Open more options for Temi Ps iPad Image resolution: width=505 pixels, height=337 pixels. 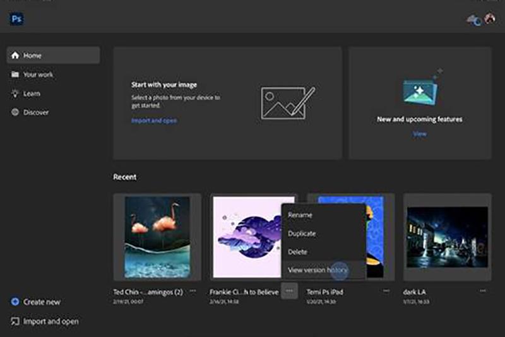pyautogui.click(x=386, y=291)
